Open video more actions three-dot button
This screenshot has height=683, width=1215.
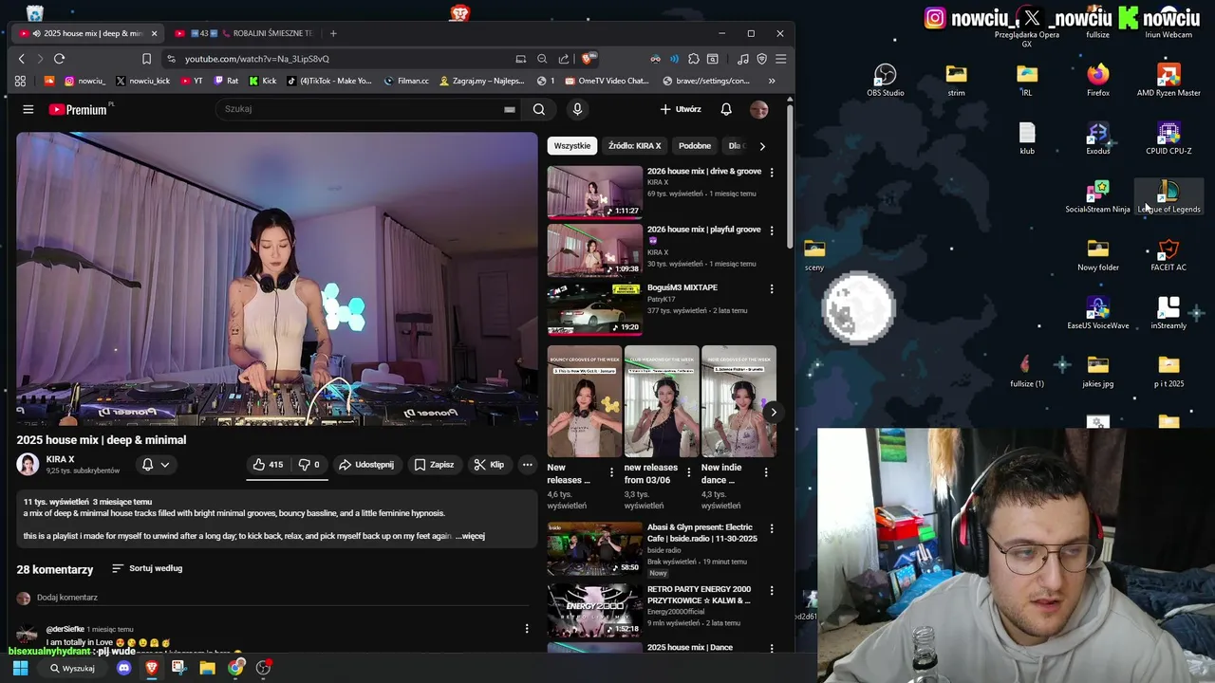click(x=527, y=465)
